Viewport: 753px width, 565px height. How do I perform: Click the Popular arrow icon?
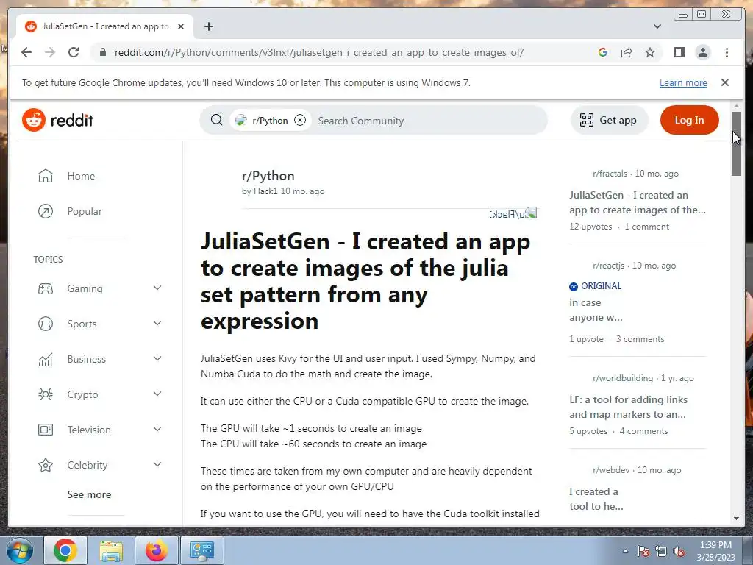pos(46,211)
